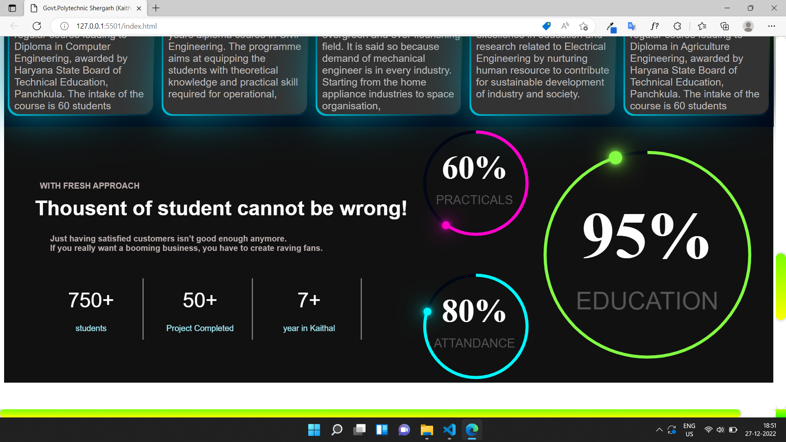
Task: Click the 95% Education progress circle
Action: tap(647, 255)
